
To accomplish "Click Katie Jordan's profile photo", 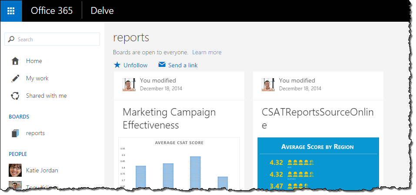I will (x=15, y=170).
